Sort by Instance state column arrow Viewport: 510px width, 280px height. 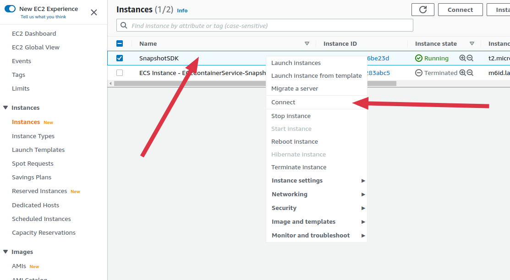[472, 43]
